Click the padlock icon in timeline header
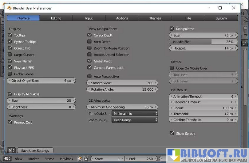This screenshot has width=249, height=163. (x=86, y=159)
